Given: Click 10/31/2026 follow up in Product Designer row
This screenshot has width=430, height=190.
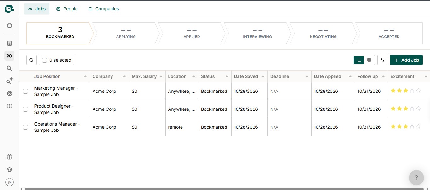Looking at the screenshot, I should click(369, 109).
